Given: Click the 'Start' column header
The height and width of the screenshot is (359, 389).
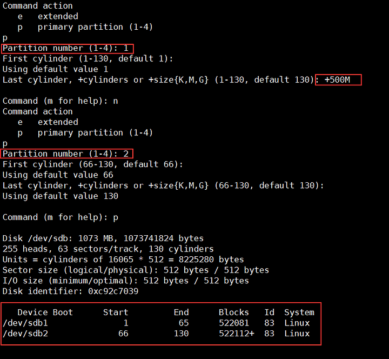Looking at the screenshot, I should (x=116, y=313).
